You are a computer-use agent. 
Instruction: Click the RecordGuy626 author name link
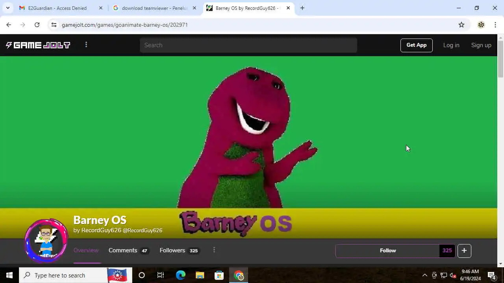[x=101, y=230]
